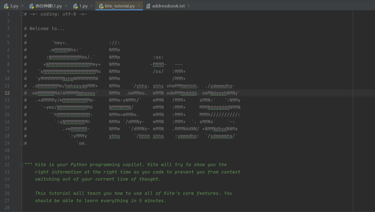
Task: Click the Python icon on 3.py tab
Action: pos(6,6)
